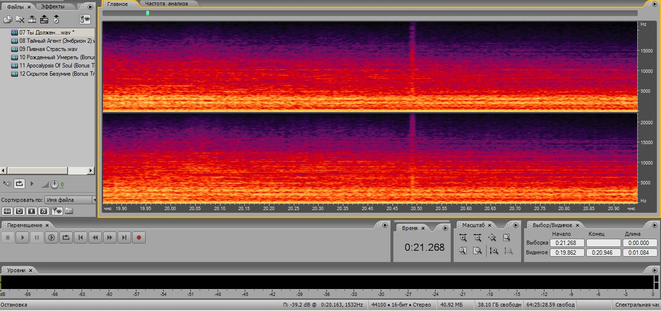This screenshot has width=661, height=312.
Task: Toggle the Files panel loop preview button
Action: click(x=20, y=184)
